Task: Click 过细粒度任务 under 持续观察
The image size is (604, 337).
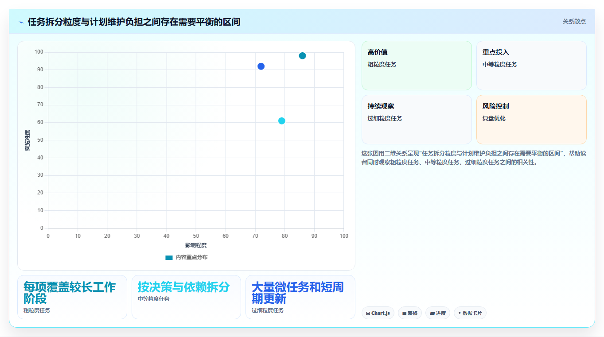Action: coord(385,118)
